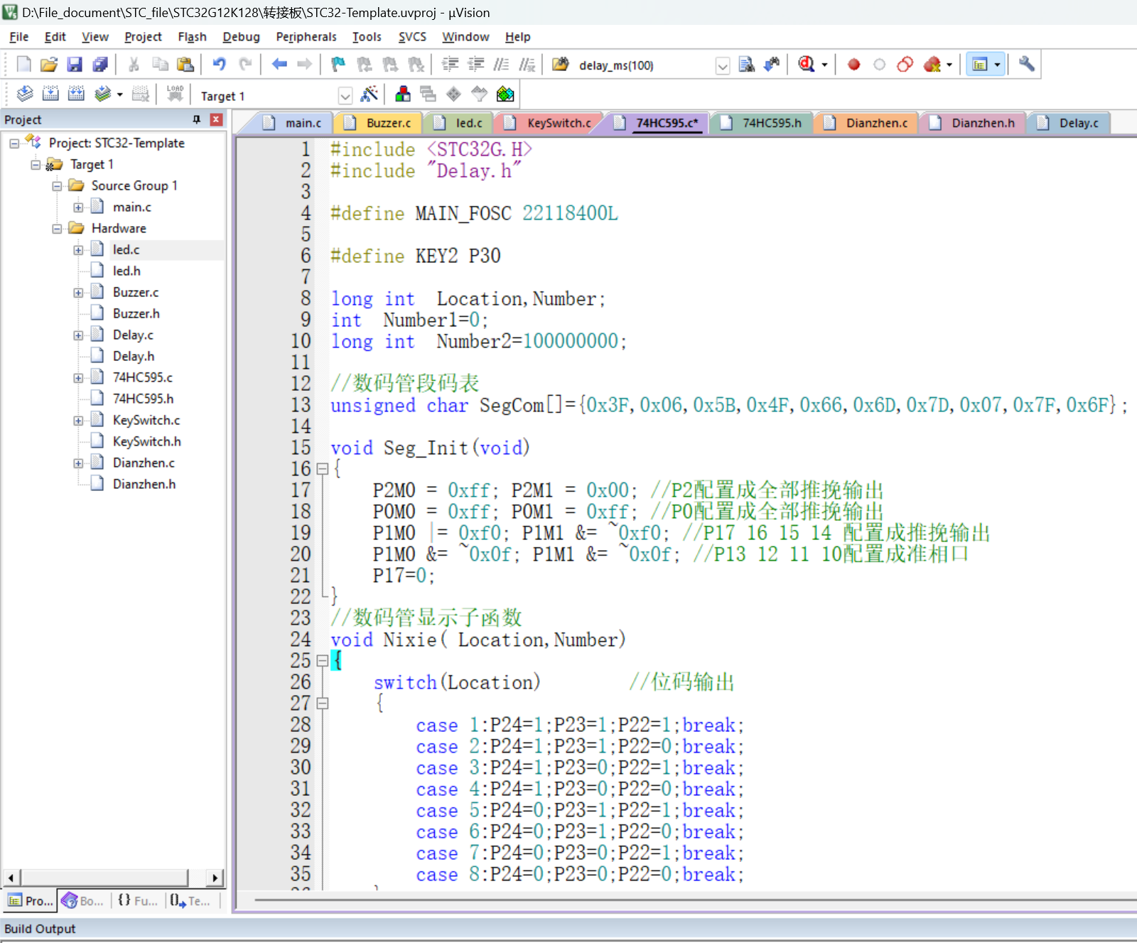Select KeySwitch.h in project tree
The image size is (1137, 943).
coord(146,441)
